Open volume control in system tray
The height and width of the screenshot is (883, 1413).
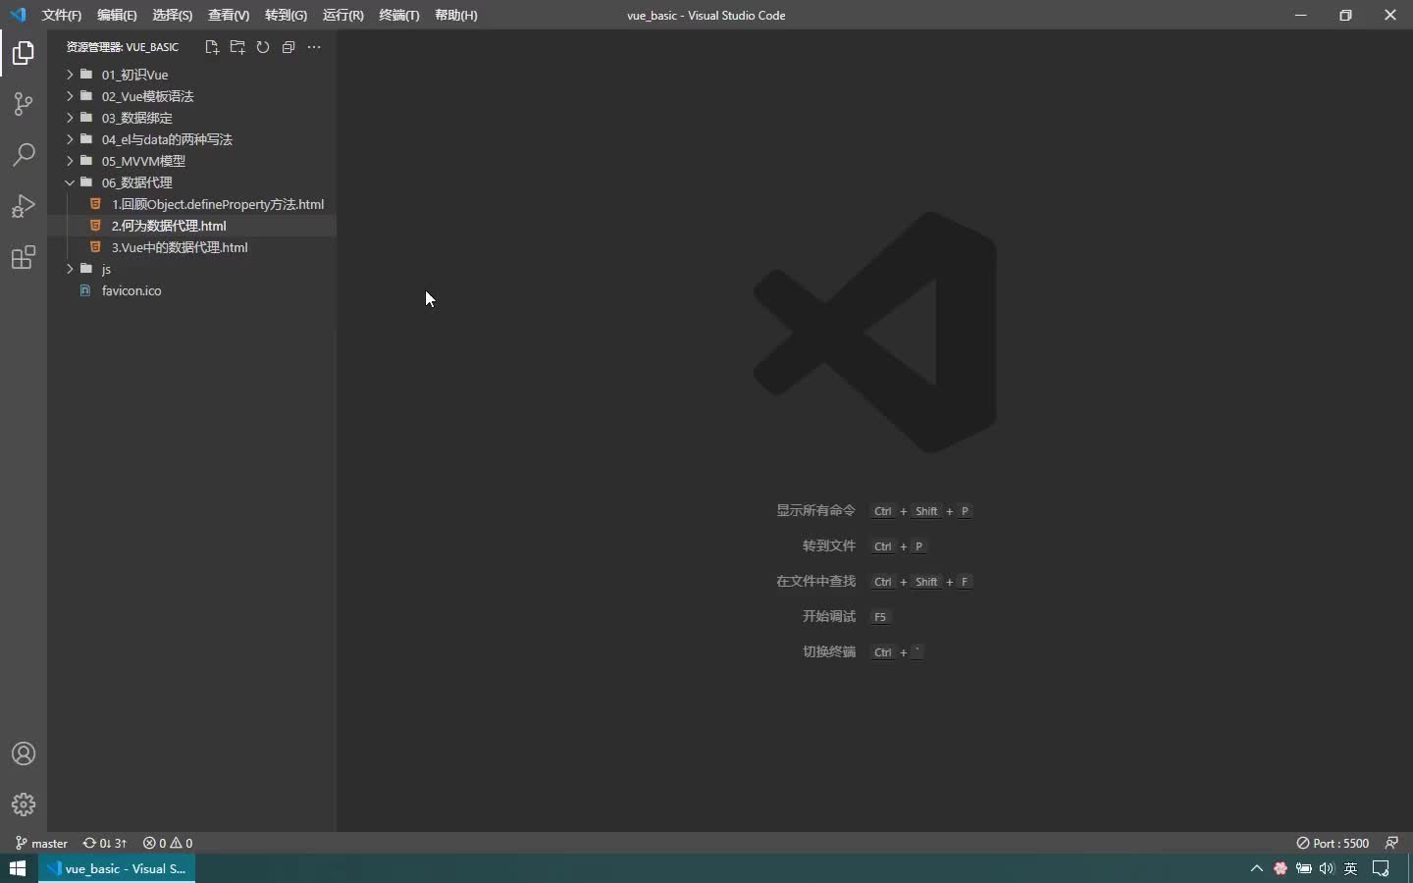point(1327,868)
